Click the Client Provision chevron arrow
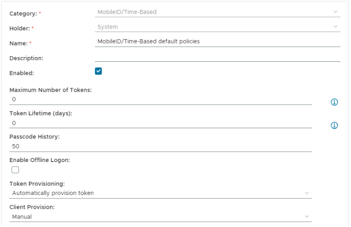Image resolution: width=351 pixels, height=227 pixels. pos(306,217)
